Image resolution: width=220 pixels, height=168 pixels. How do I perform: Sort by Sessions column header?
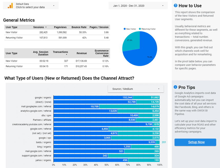tap(39, 27)
